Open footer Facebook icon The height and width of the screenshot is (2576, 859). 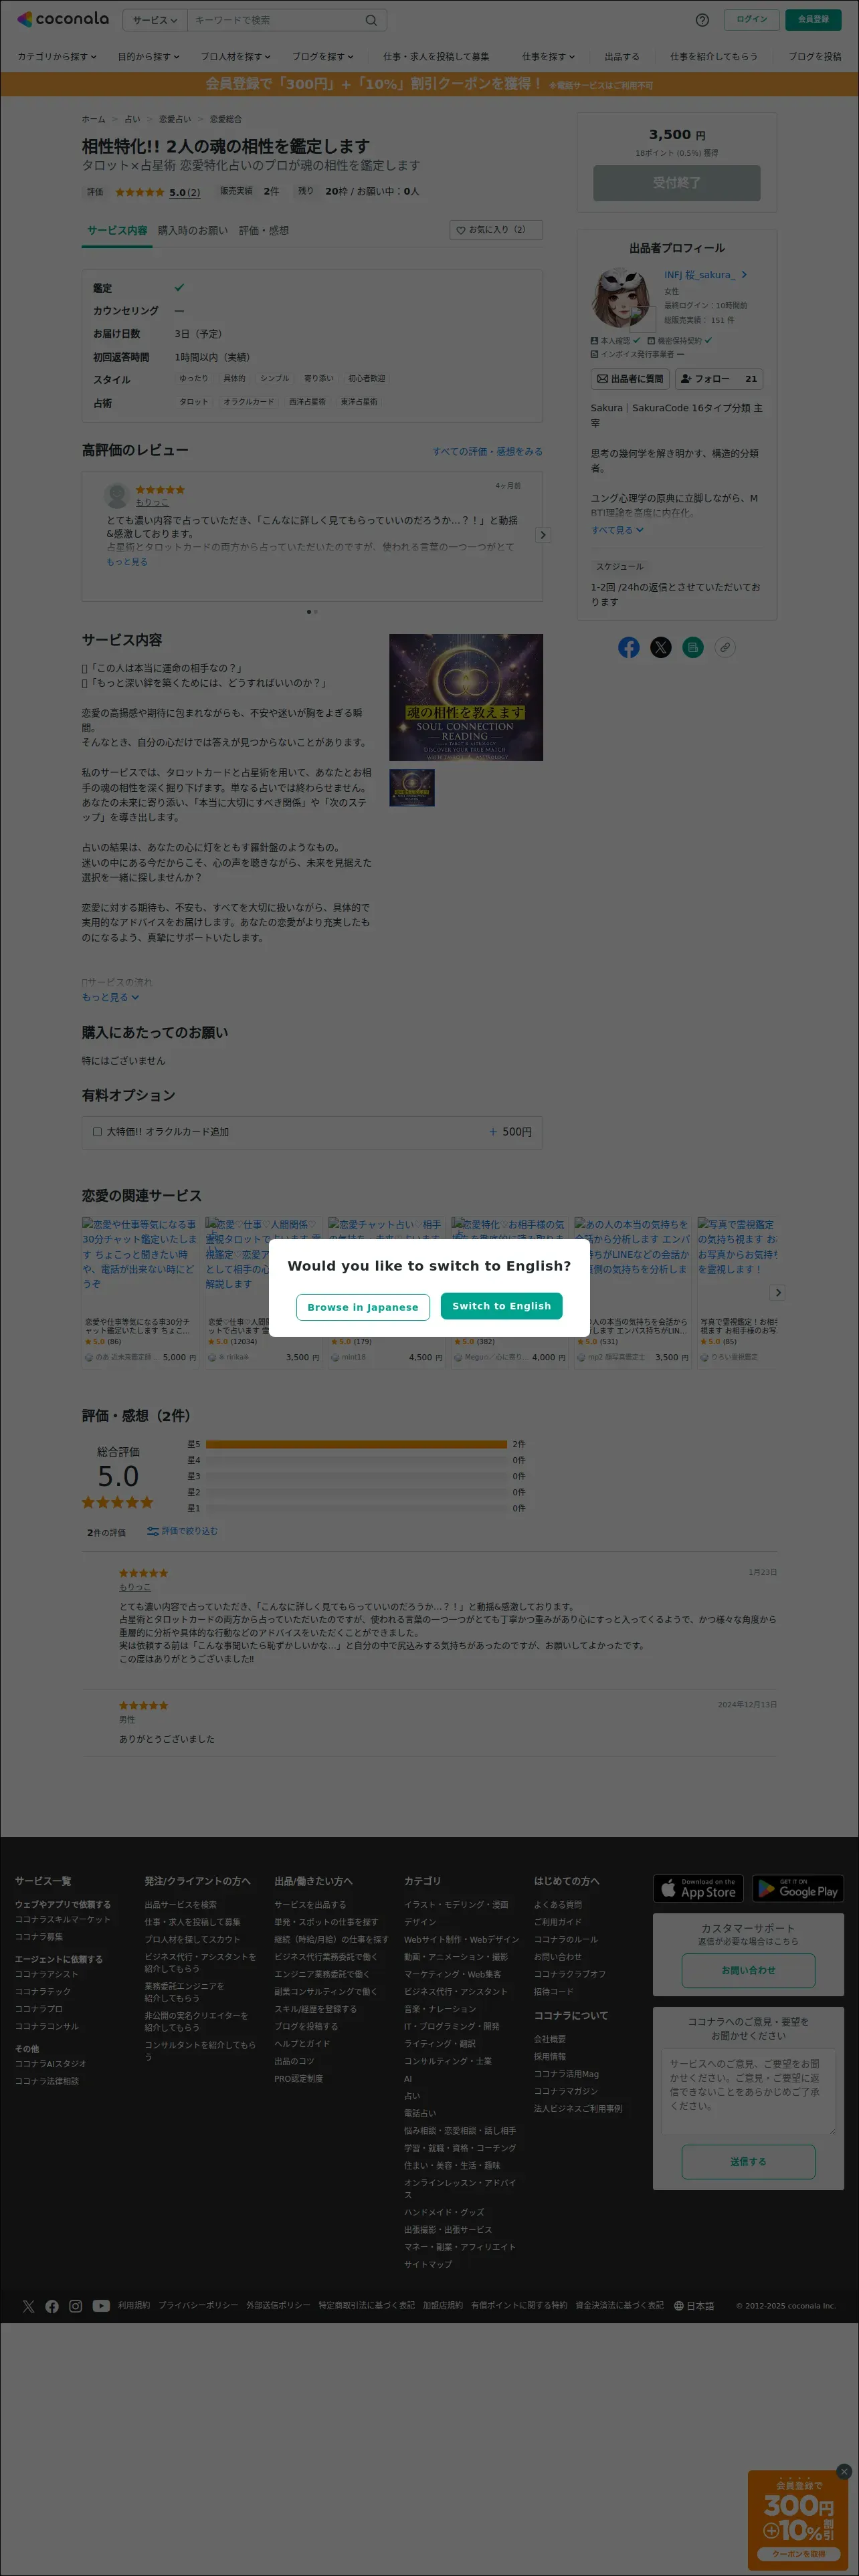point(52,2306)
